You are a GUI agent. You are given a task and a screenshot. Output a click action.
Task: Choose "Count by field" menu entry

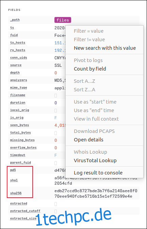tap(90, 69)
